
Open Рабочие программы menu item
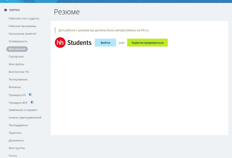[22, 26]
